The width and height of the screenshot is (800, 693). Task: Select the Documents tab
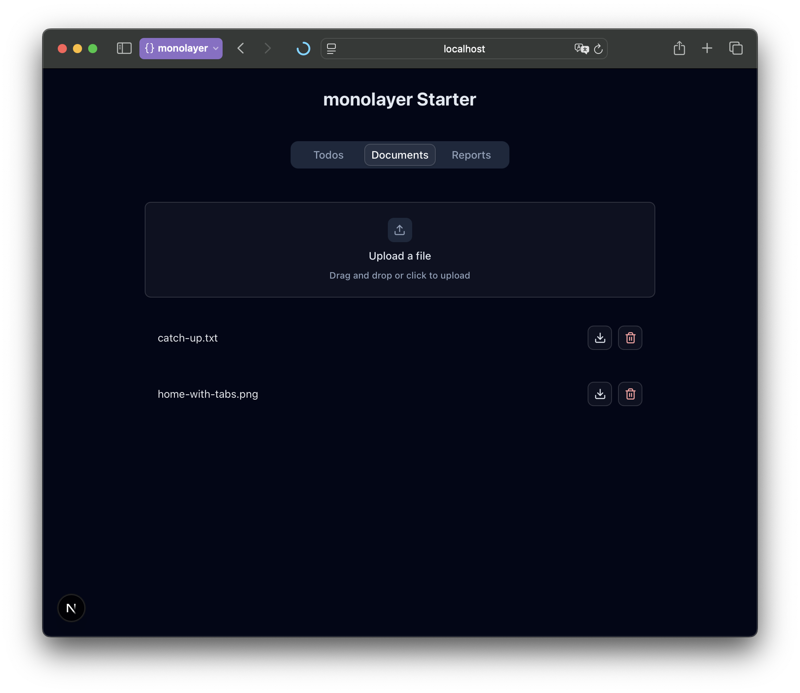[x=399, y=155]
